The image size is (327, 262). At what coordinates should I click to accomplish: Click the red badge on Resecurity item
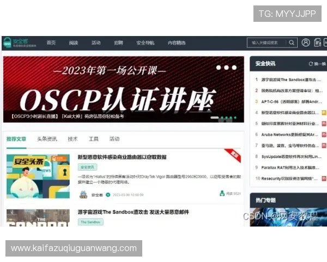(324, 178)
